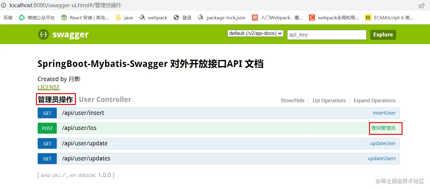Click the SpringBoot-Mybatis-Swagger API title
430x190 pixels.
click(150, 64)
